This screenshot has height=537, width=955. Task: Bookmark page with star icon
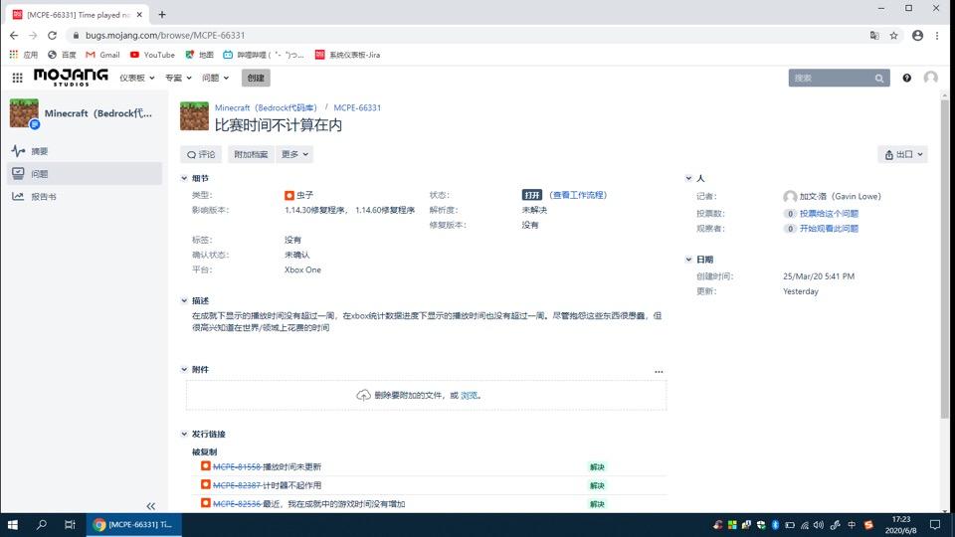[893, 36]
